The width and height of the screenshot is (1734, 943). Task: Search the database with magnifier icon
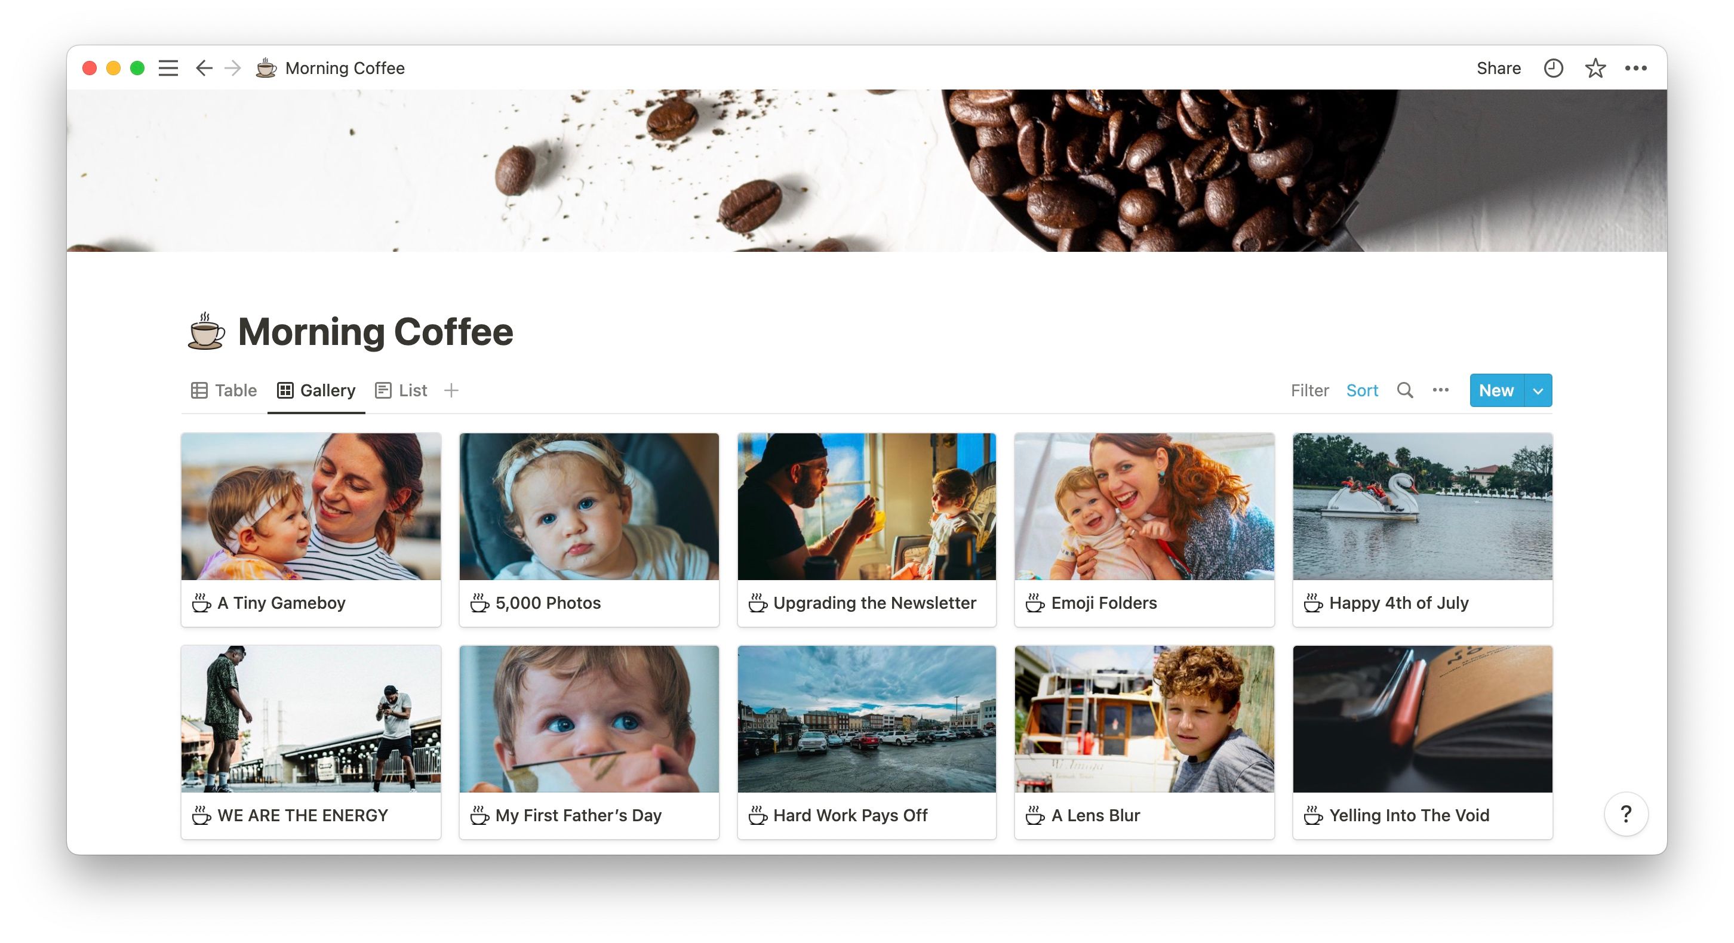[x=1405, y=390]
